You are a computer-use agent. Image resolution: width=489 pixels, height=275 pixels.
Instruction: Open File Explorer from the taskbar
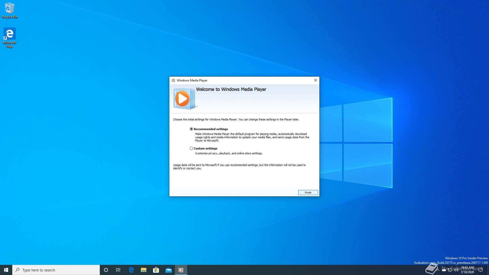[x=144, y=270]
